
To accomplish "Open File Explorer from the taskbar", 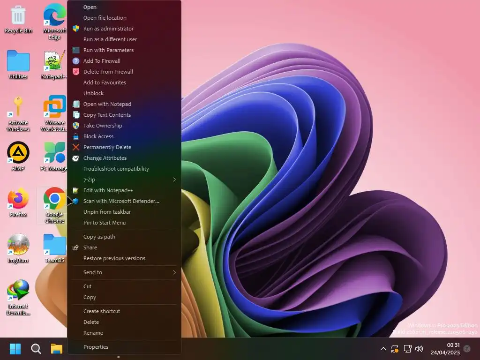I will click(57, 349).
